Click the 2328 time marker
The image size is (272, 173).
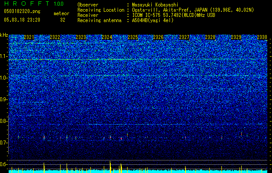pos(210,37)
